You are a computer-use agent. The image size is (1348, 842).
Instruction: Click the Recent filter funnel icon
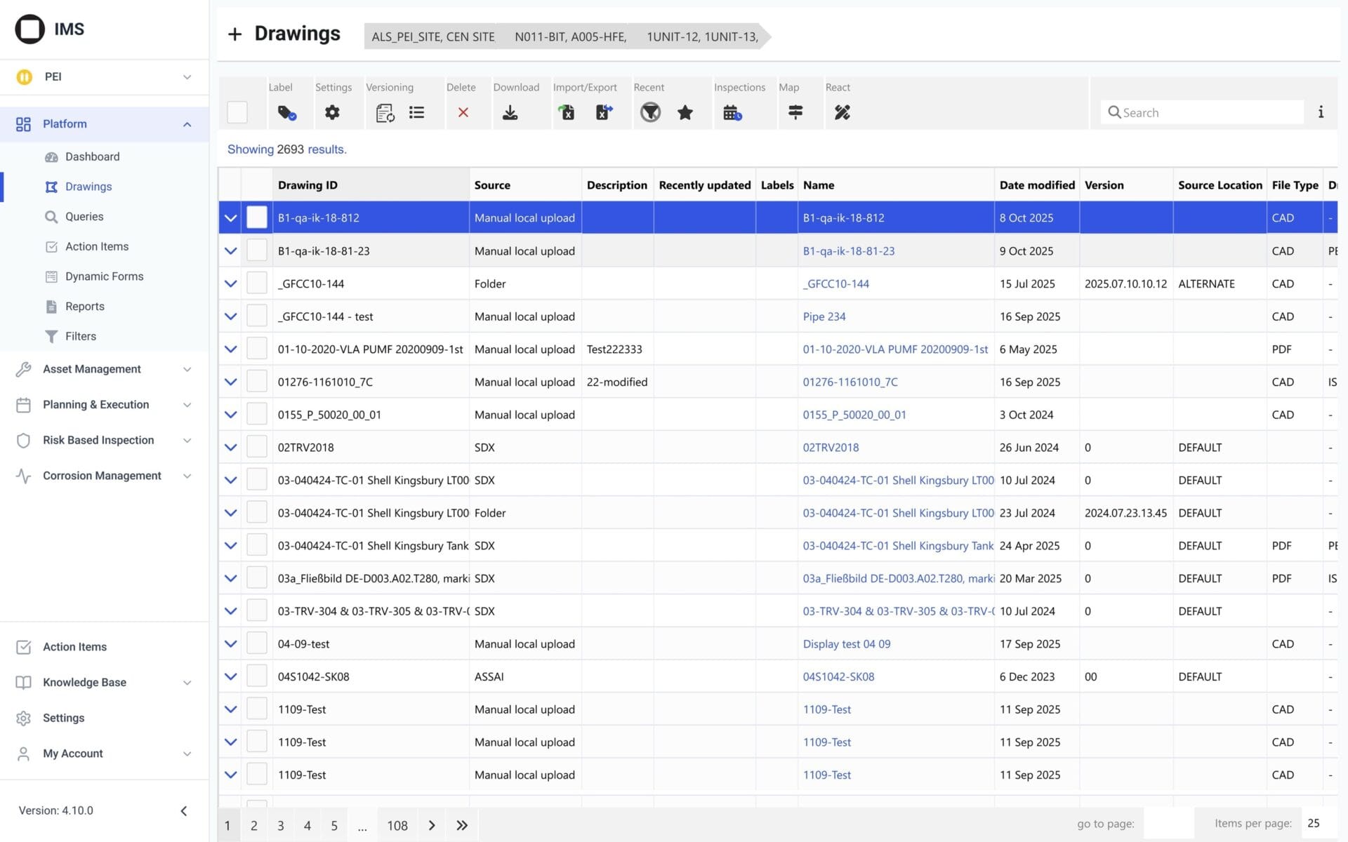click(x=650, y=112)
